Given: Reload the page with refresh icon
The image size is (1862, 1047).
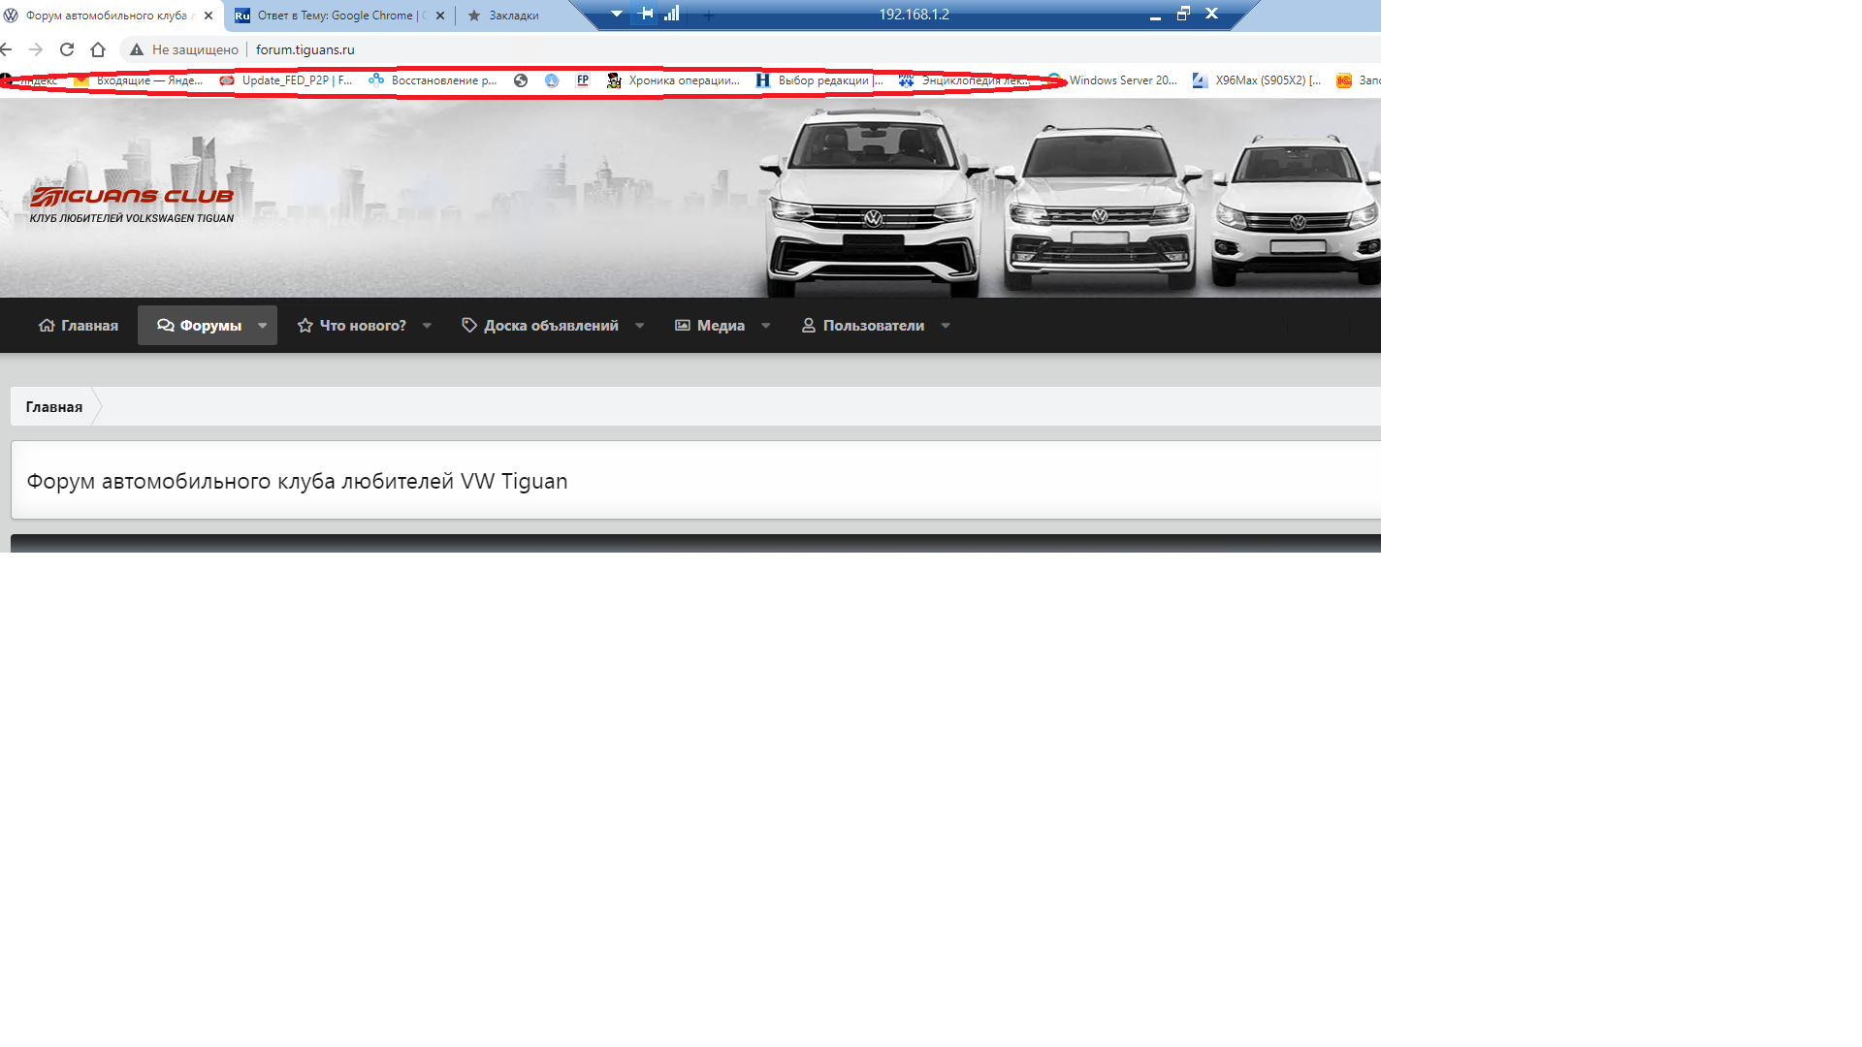Looking at the screenshot, I should pyautogui.click(x=67, y=49).
